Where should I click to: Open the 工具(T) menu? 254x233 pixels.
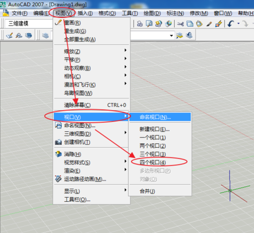coord(130,13)
